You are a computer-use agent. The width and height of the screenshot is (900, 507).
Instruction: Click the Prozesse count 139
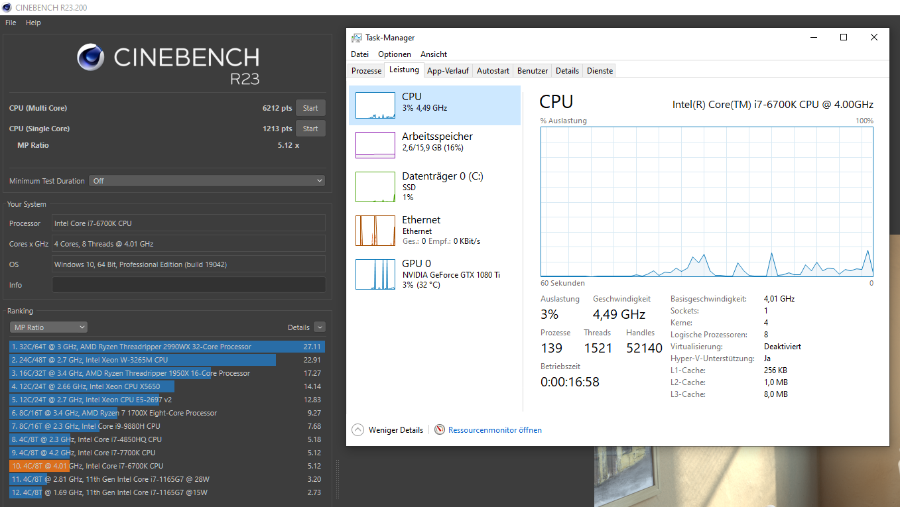pos(551,348)
